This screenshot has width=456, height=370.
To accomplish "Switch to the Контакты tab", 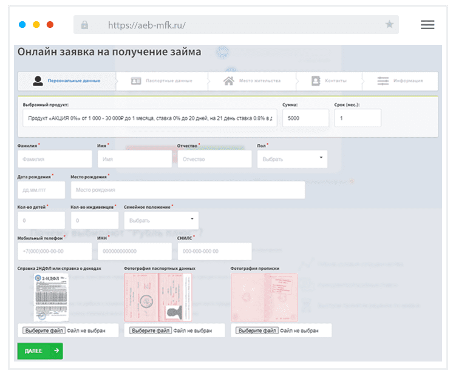I will pyautogui.click(x=335, y=81).
